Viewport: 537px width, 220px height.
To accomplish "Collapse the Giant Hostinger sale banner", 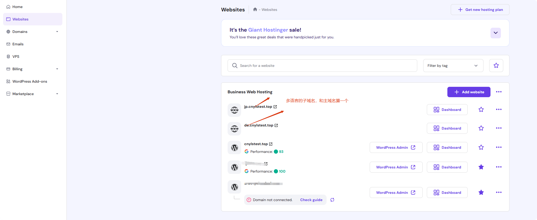I will [x=495, y=33].
